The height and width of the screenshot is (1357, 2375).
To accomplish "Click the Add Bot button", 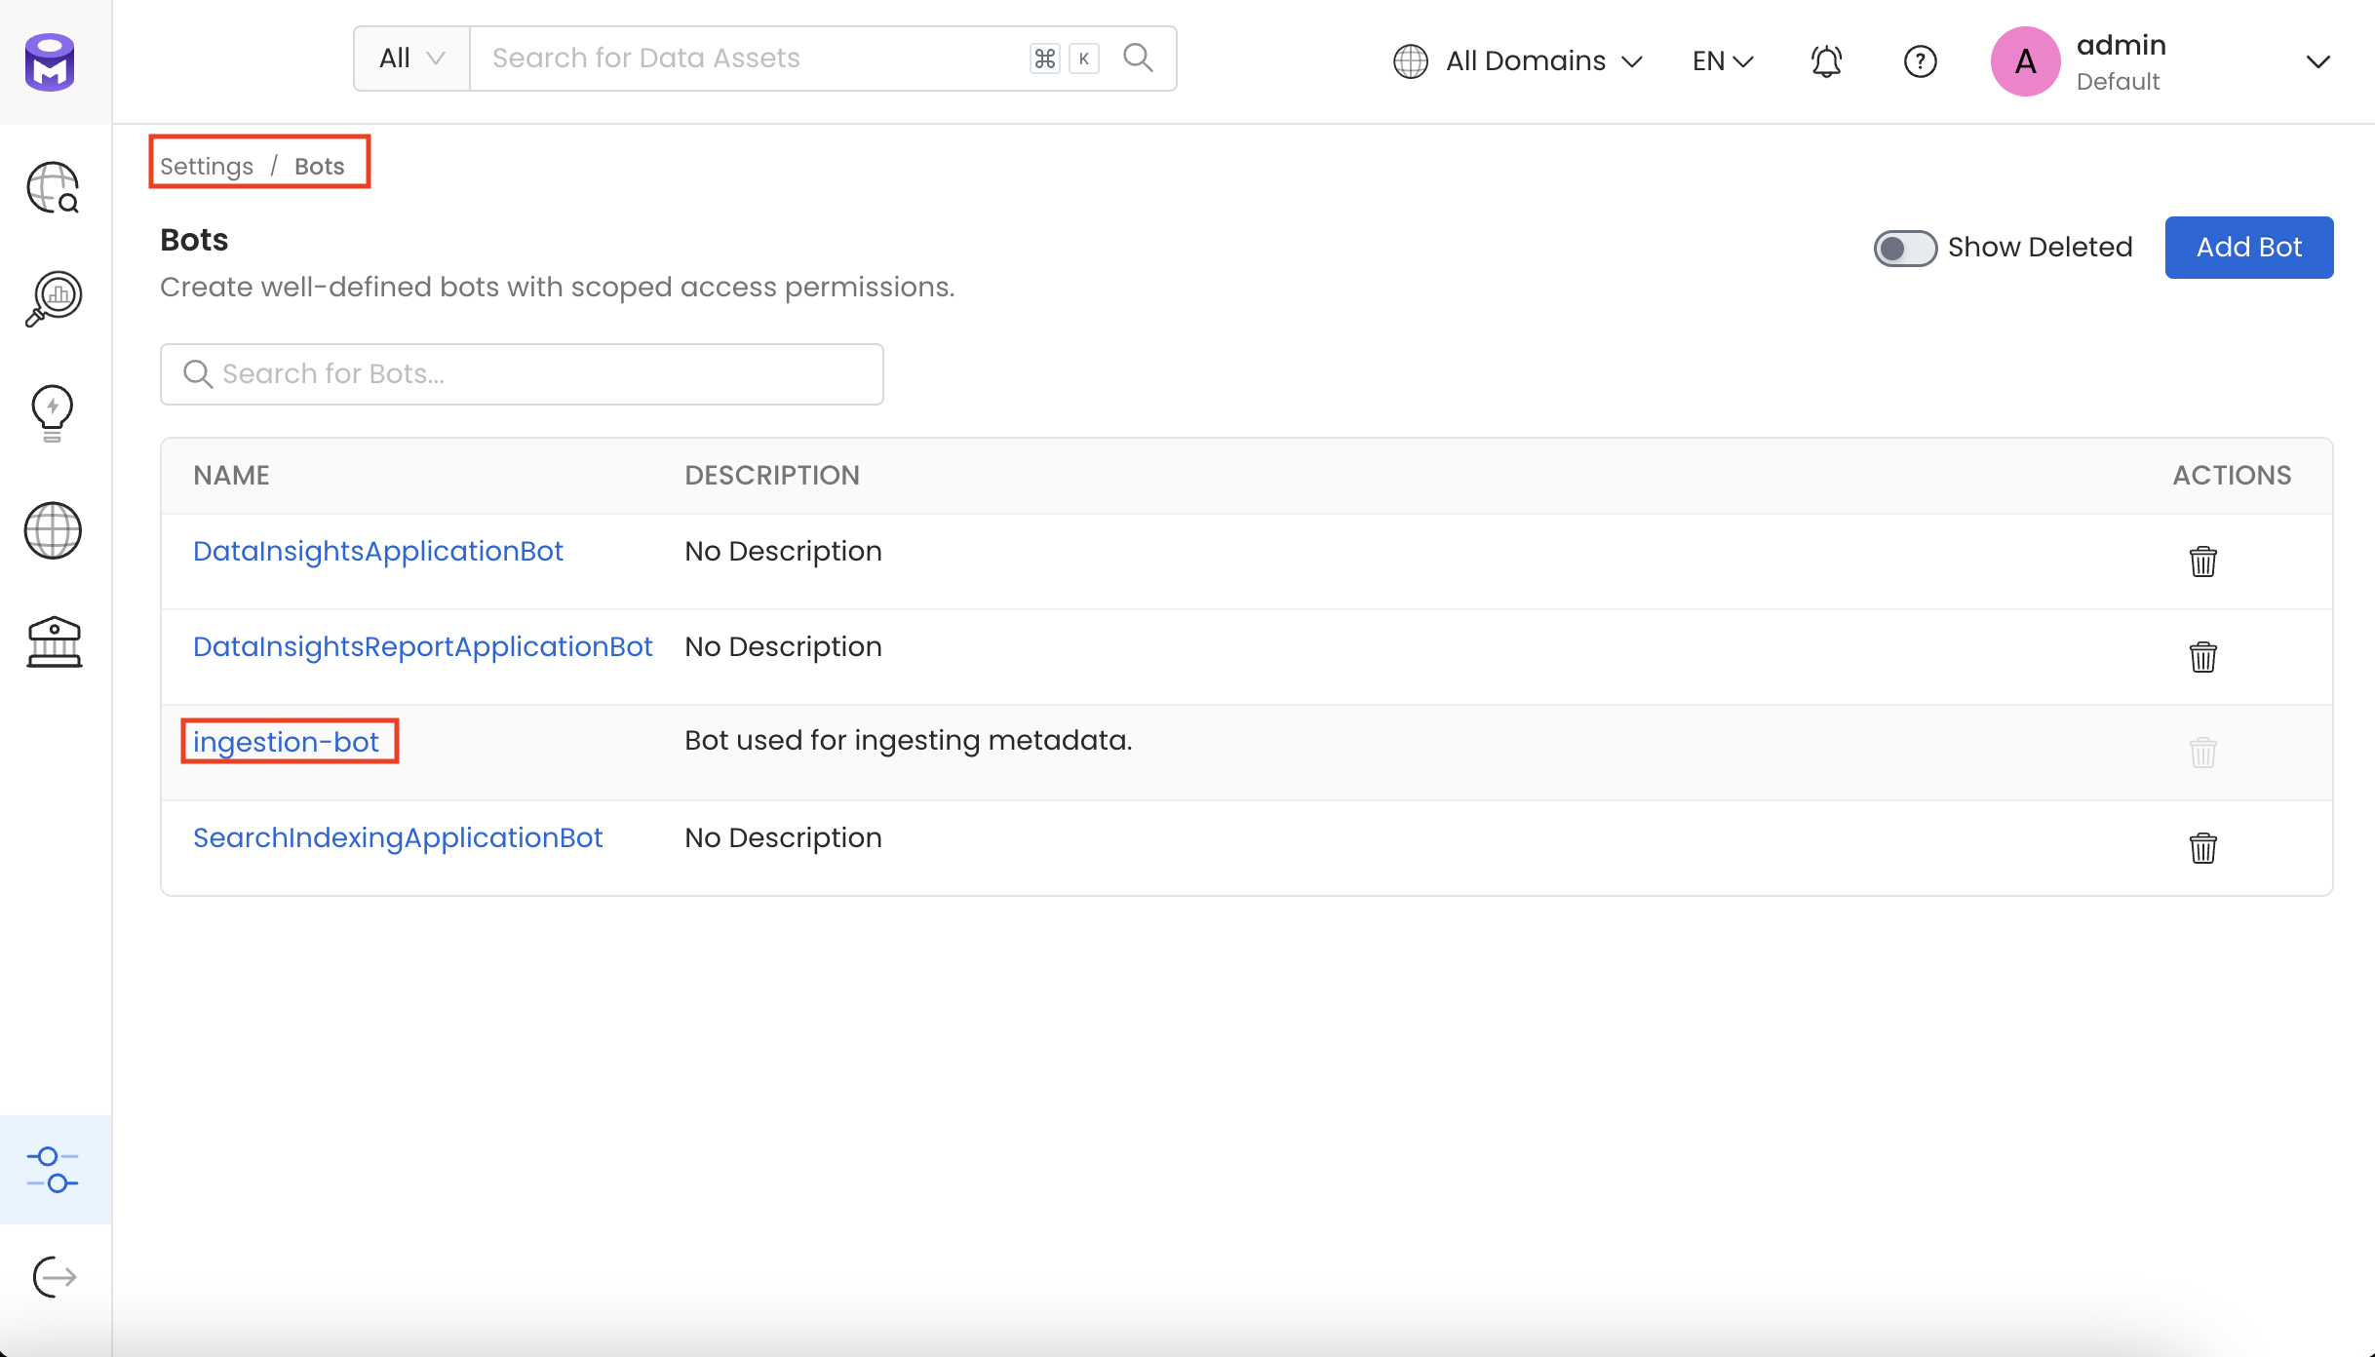I will click(2248, 247).
